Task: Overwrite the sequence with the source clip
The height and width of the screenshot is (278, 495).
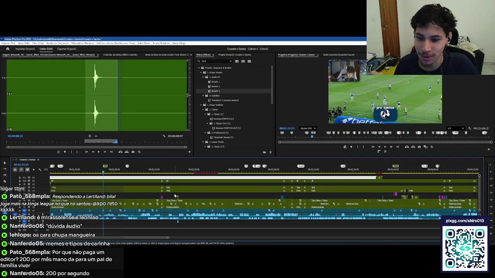Action: [x=126, y=152]
